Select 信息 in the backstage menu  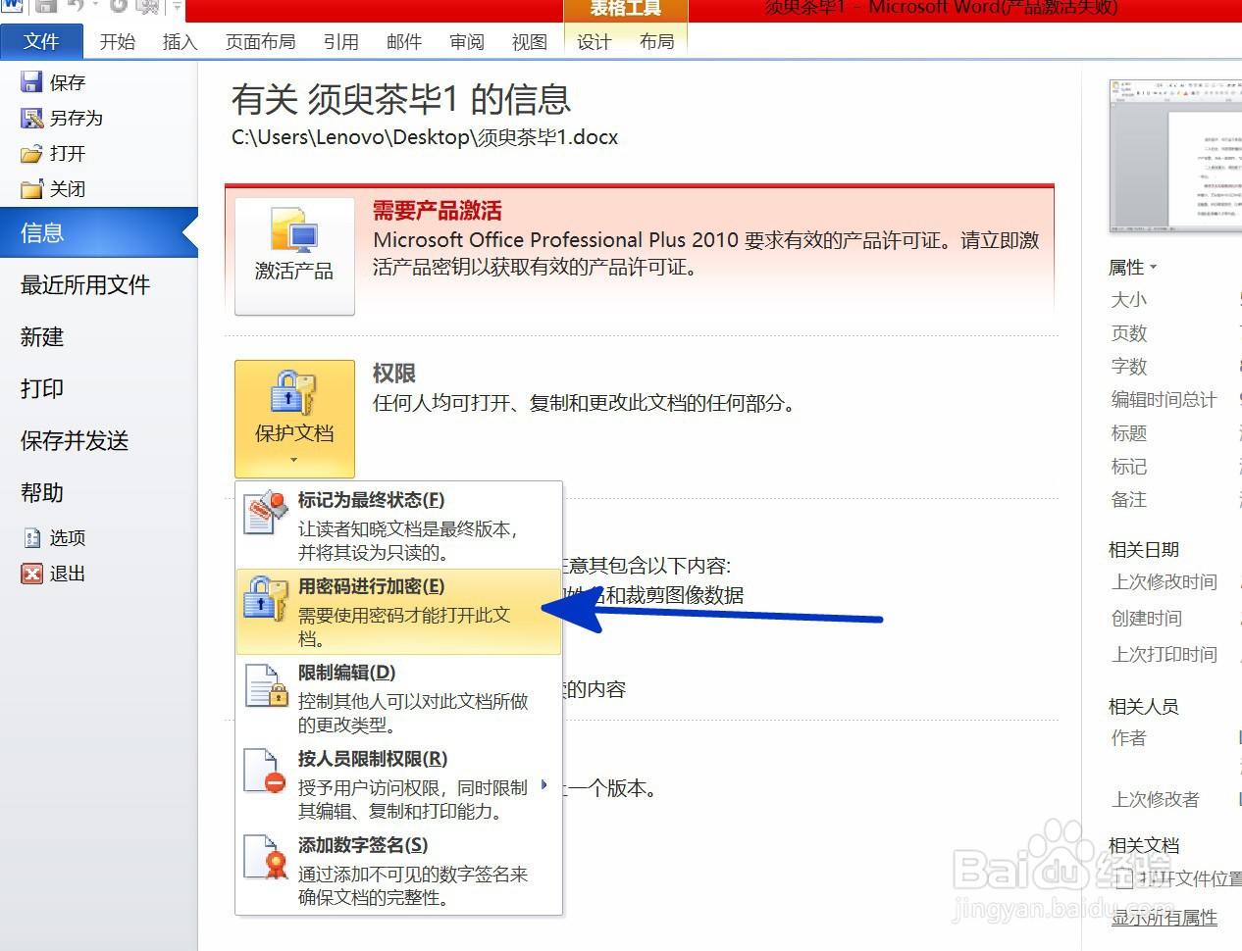point(98,232)
